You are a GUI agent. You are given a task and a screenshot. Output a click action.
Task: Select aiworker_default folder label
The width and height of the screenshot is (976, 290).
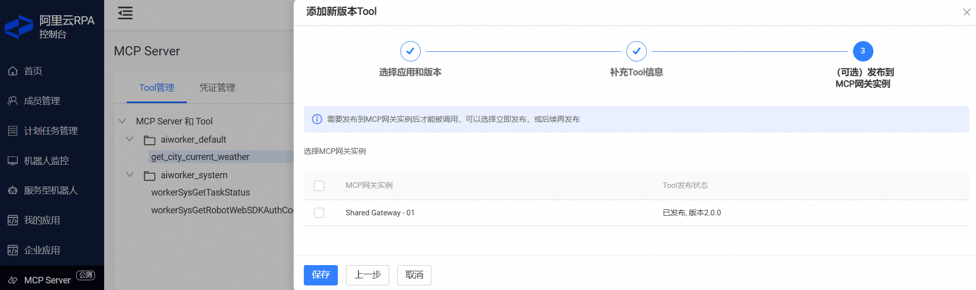pyautogui.click(x=194, y=140)
